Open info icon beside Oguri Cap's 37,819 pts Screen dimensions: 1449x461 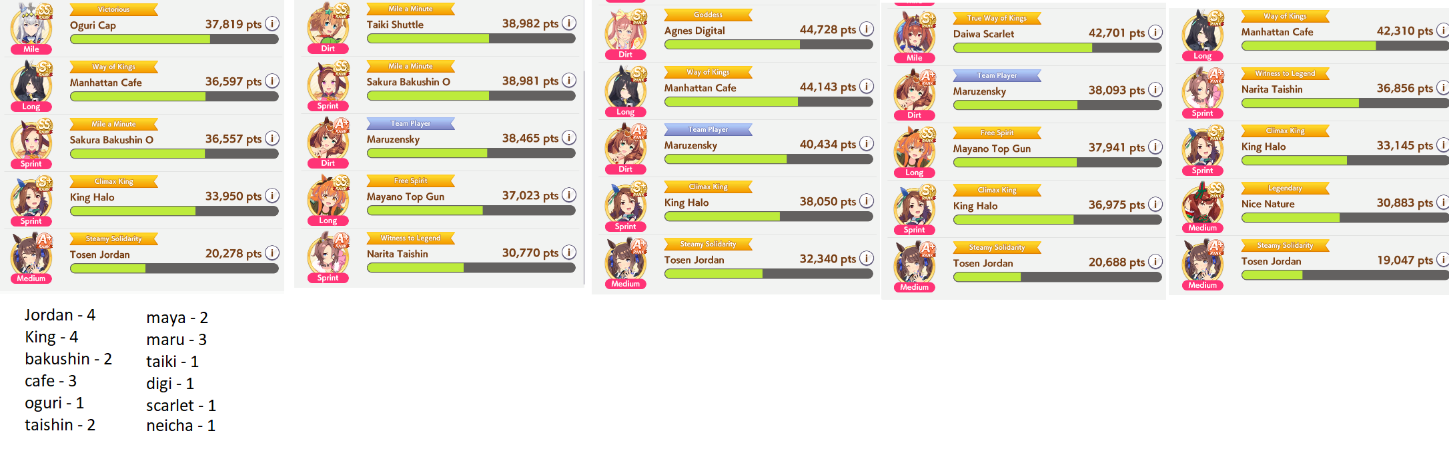pyautogui.click(x=272, y=24)
